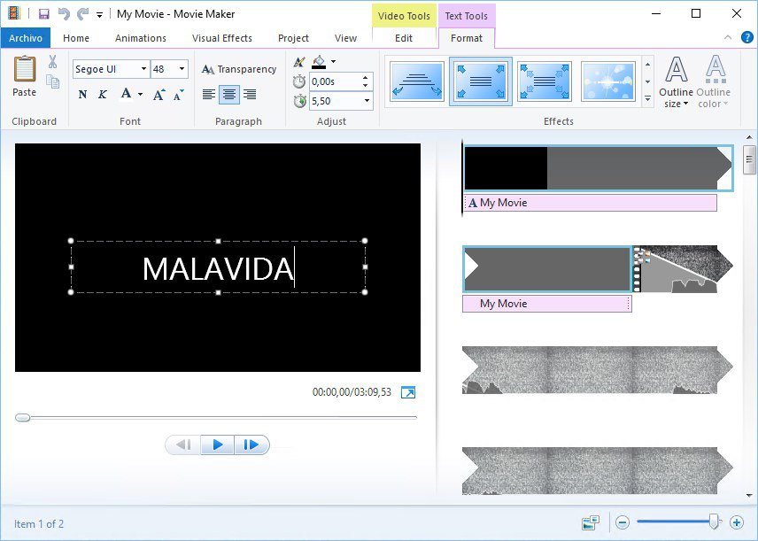The height and width of the screenshot is (541, 758).
Task: Apply italic formatting with the K icon
Action: [101, 93]
